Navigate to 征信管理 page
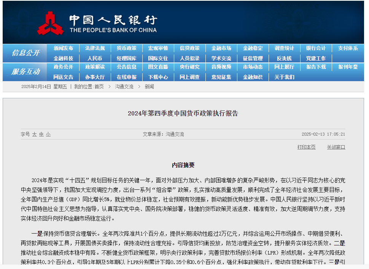The image size is (369, 269). click(x=253, y=58)
